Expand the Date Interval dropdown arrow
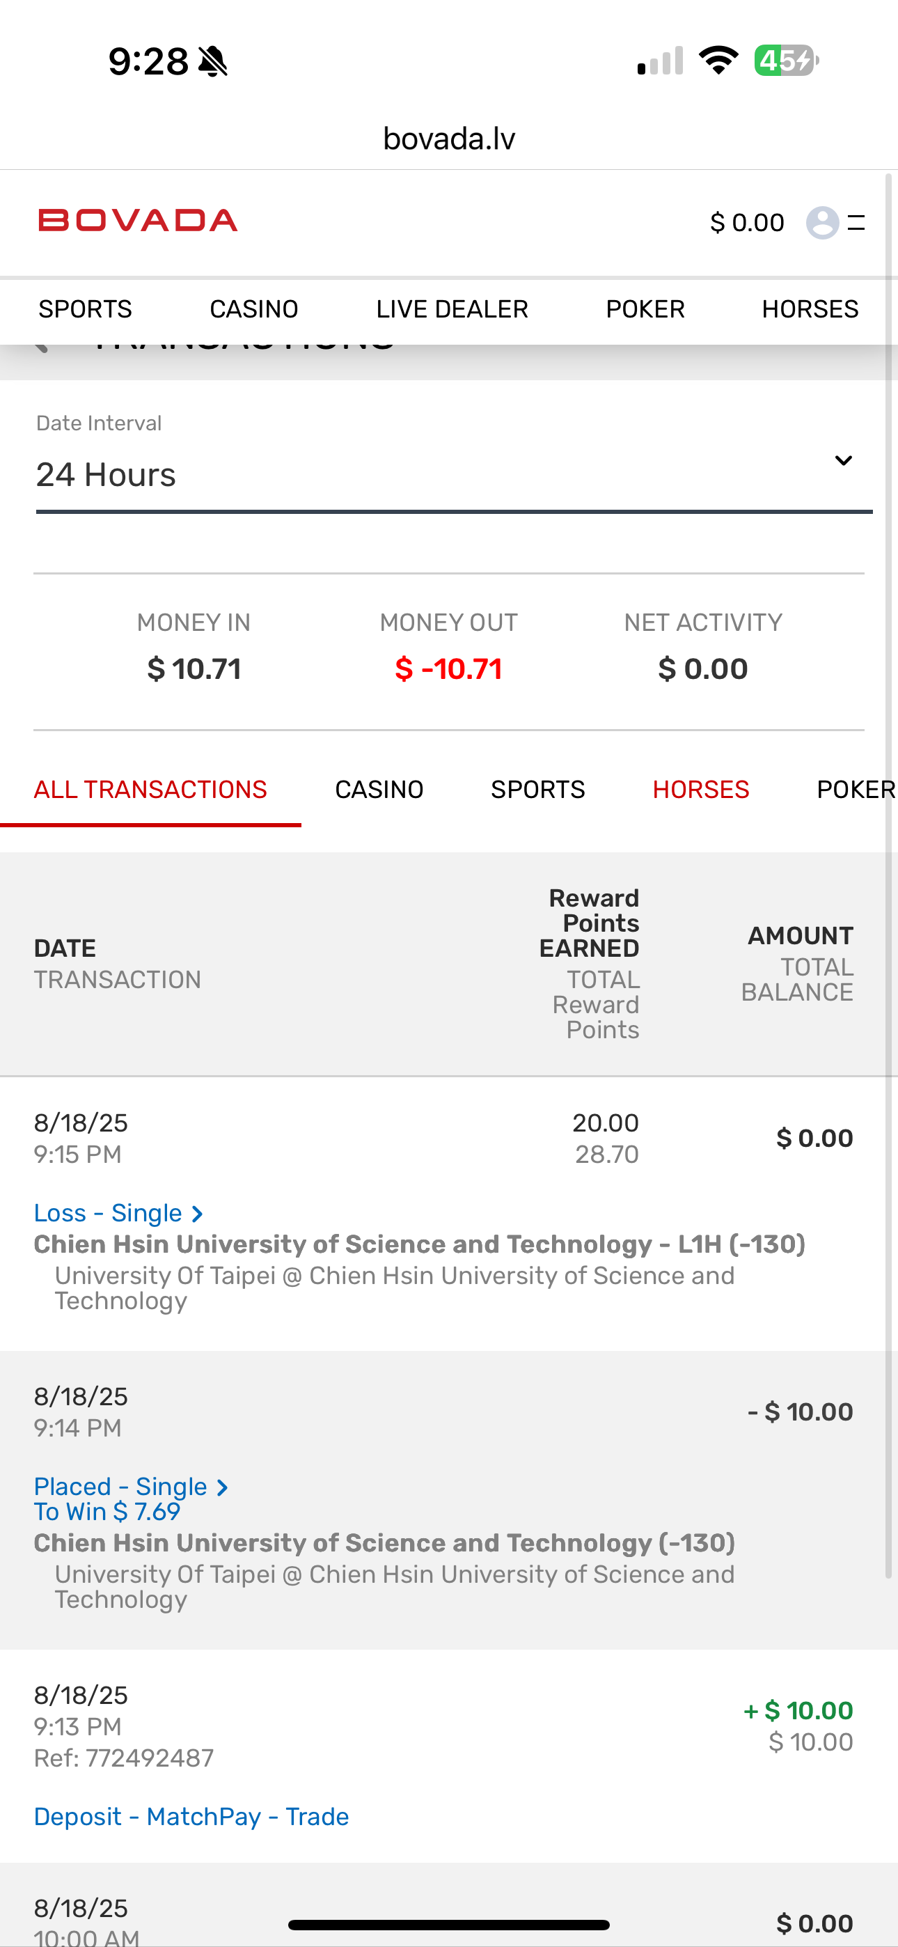The height and width of the screenshot is (1947, 898). [x=843, y=461]
